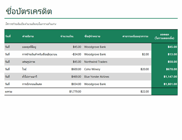The height and width of the screenshot is (140, 182).
Task: Click the Coho Winery cell
Action: point(92,69)
